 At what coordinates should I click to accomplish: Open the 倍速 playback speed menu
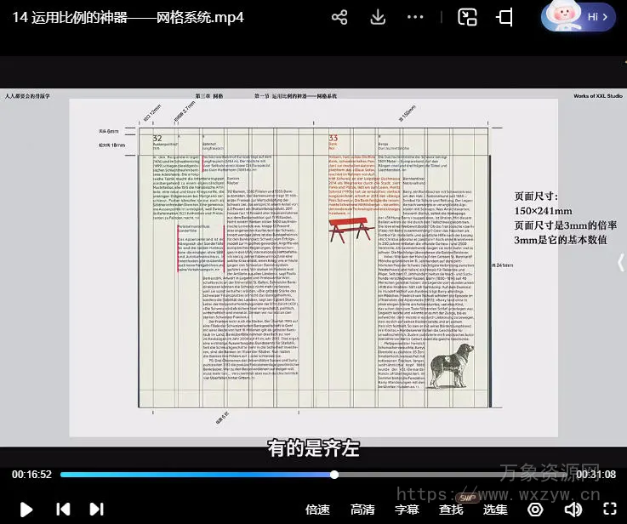tap(317, 510)
